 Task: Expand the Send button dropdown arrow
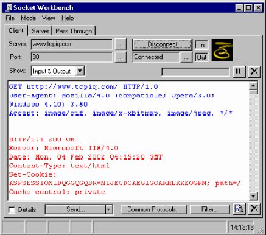108,209
